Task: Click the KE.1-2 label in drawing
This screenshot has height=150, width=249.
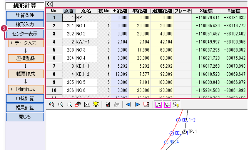Action: (x=188, y=120)
